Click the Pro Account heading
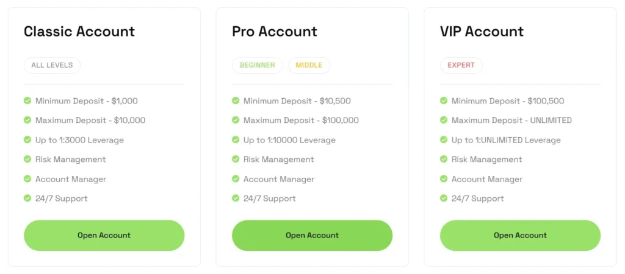The height and width of the screenshot is (274, 625). click(x=275, y=32)
